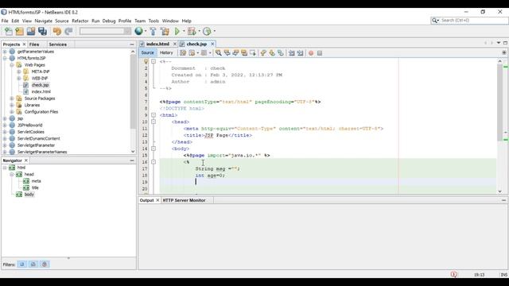Open dropdown arrow next to Run Project

[x=184, y=32]
